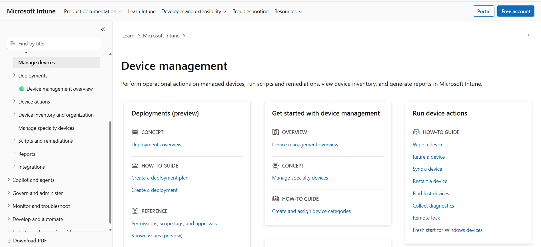
Task: Click the Download PDF arrow icon
Action: click(x=9, y=240)
